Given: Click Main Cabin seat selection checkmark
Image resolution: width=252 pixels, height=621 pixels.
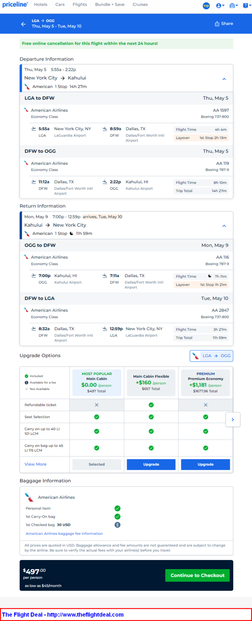Looking at the screenshot, I should click(x=97, y=417).
